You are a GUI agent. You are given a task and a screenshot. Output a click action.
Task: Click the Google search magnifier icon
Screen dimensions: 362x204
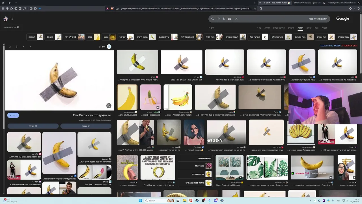point(212,19)
